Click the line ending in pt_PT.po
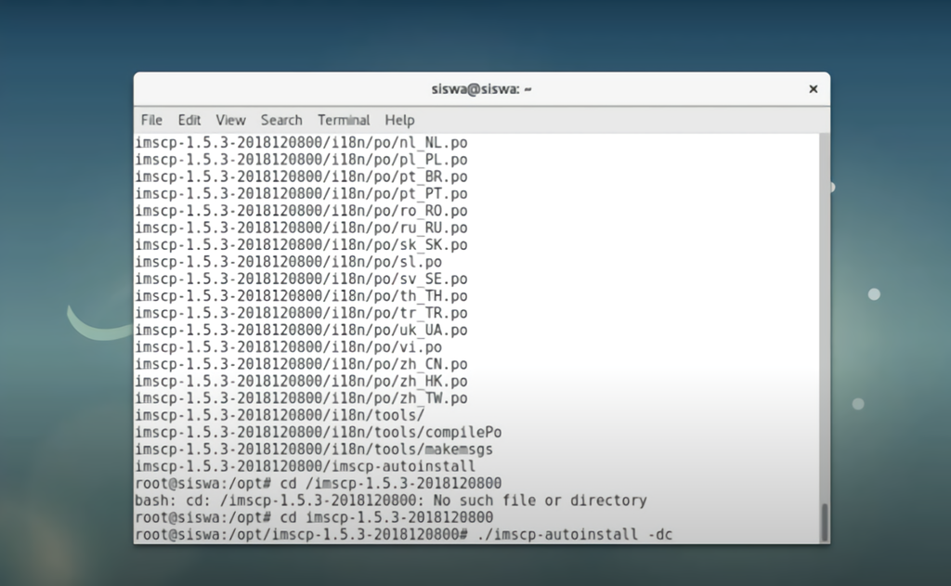 pos(302,193)
